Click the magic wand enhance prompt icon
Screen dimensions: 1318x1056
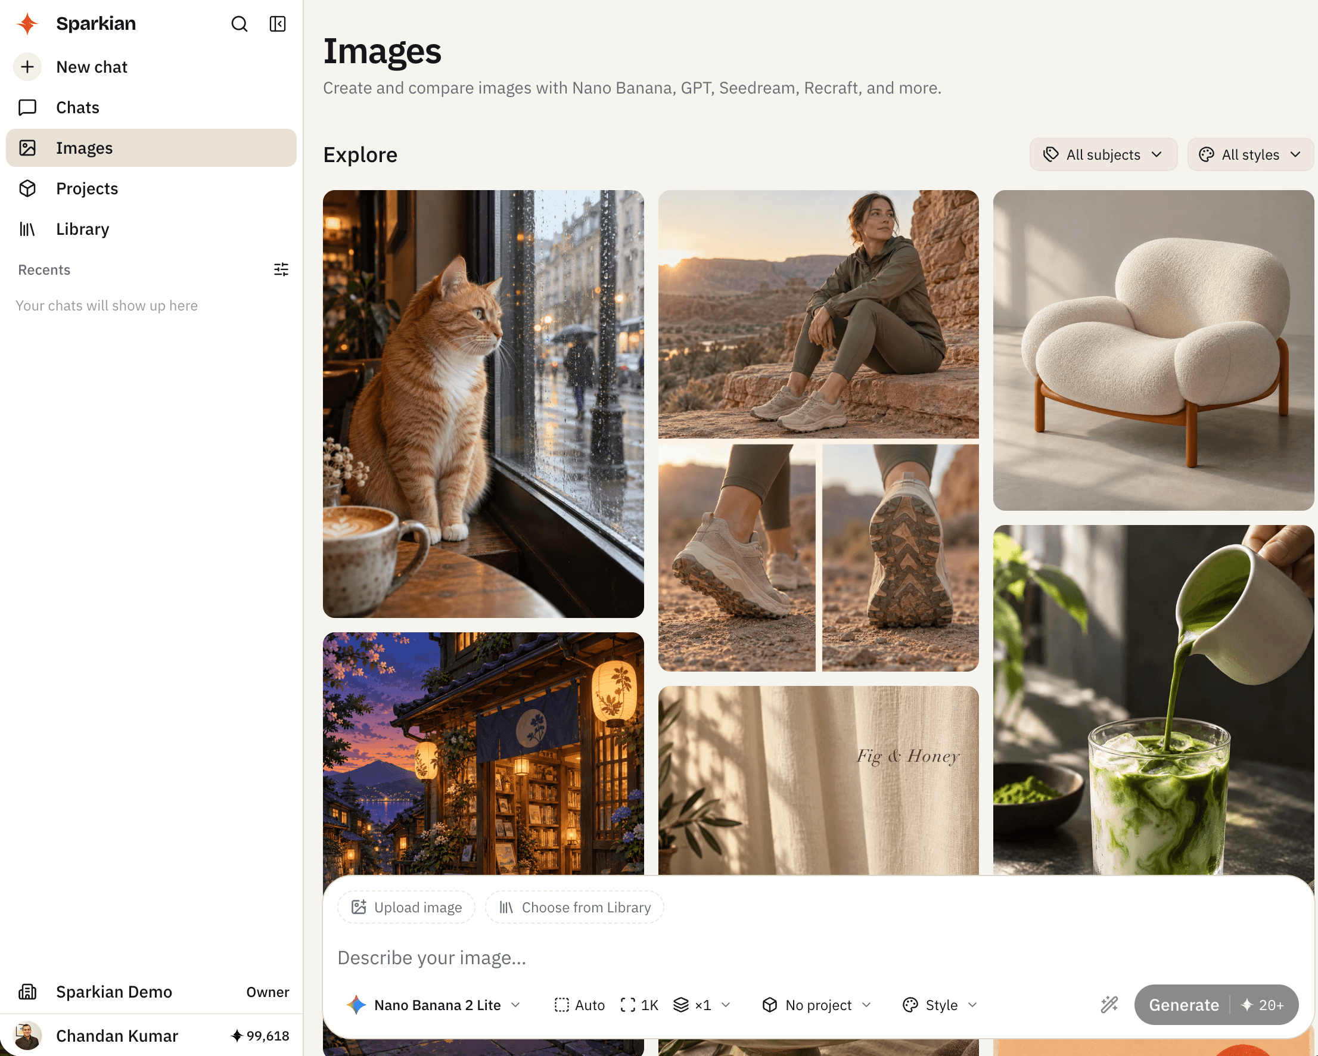tap(1109, 1005)
